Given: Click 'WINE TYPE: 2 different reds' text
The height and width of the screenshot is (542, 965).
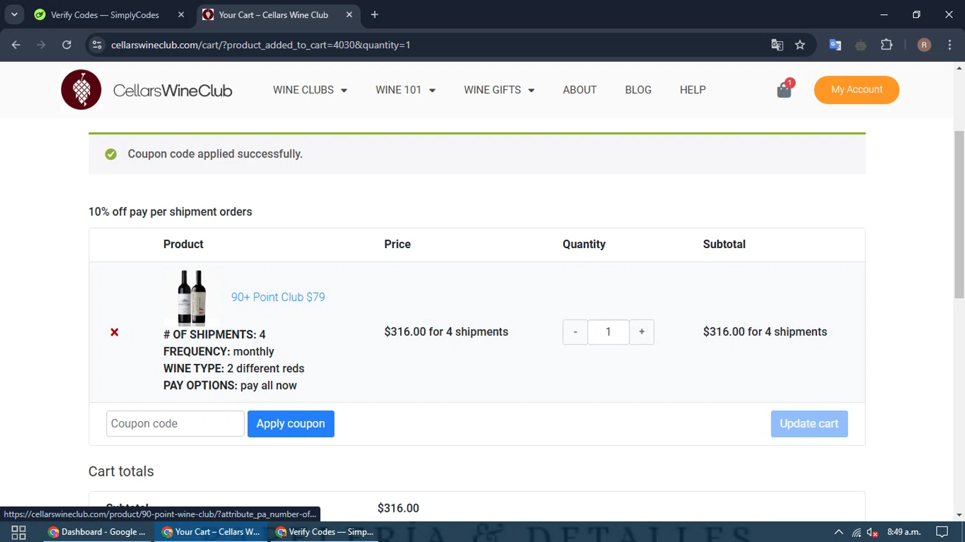Looking at the screenshot, I should pos(234,368).
